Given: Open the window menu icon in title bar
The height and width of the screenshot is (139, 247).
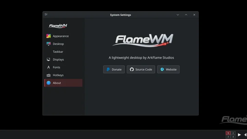Looking at the screenshot, I should tap(46, 14).
